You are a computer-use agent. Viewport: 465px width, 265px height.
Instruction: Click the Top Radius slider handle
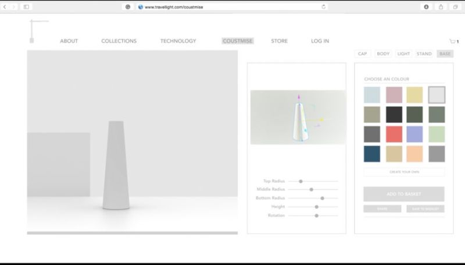(x=301, y=181)
